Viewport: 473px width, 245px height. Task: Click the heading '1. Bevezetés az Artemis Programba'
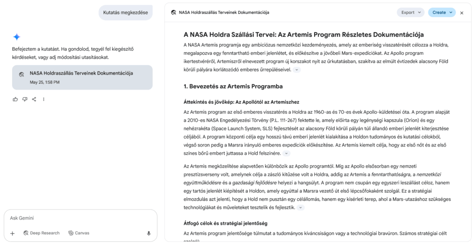[x=233, y=86]
